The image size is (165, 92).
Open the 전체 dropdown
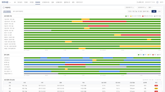[x=155, y=7]
